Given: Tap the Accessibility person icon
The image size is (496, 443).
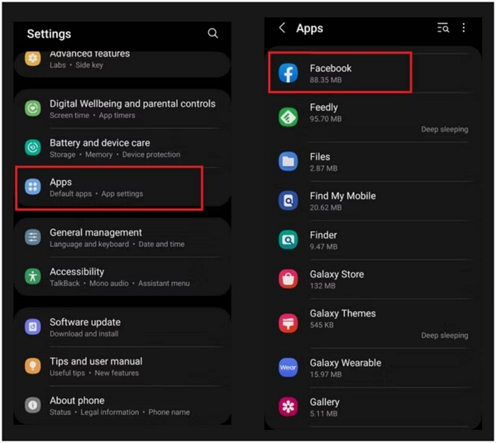Looking at the screenshot, I should [x=33, y=277].
